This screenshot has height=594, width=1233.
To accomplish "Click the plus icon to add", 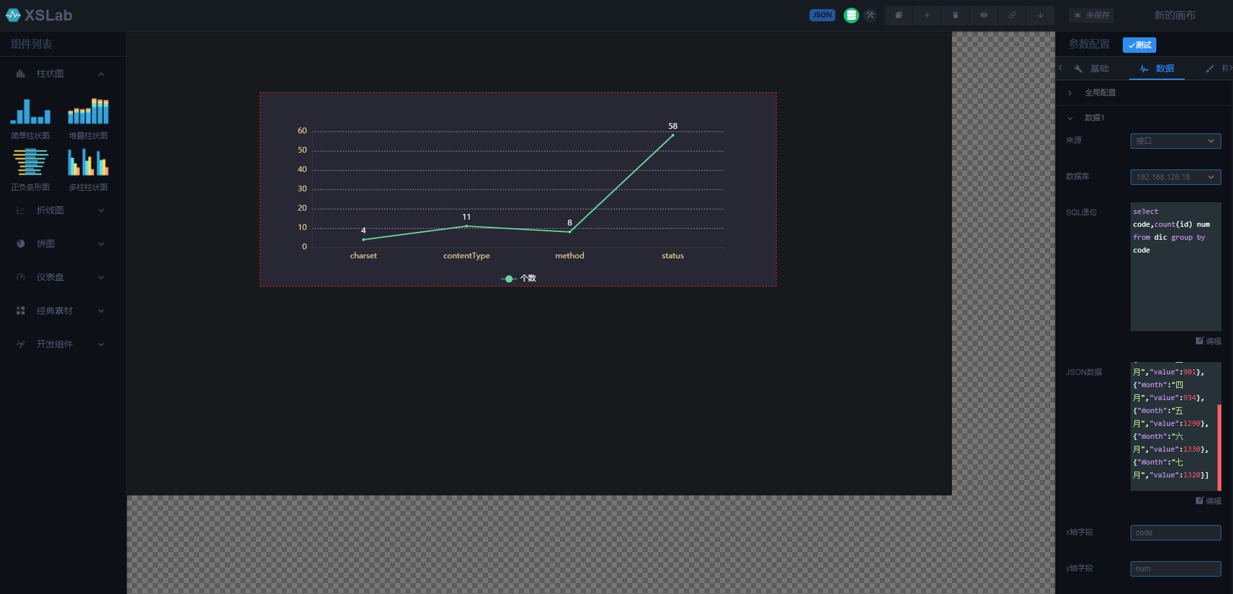I will tap(927, 15).
